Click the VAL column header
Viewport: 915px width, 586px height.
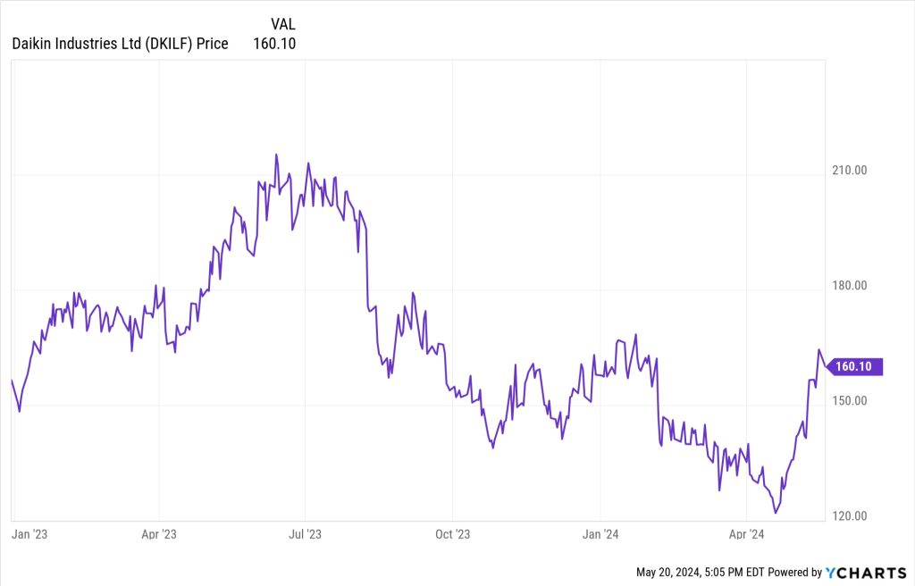(x=282, y=24)
